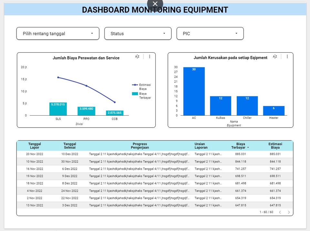Select the Heater bar with value 6
This screenshot has height=231, width=310.
[274, 111]
